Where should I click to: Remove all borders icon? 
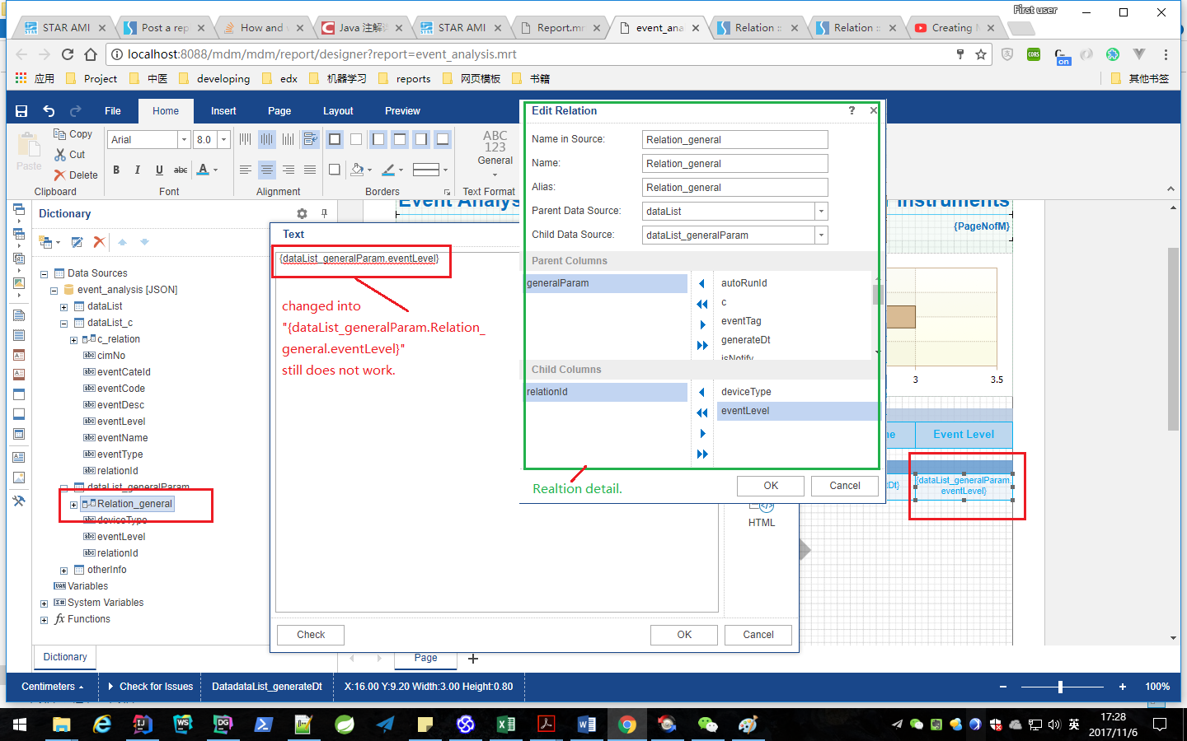point(356,139)
